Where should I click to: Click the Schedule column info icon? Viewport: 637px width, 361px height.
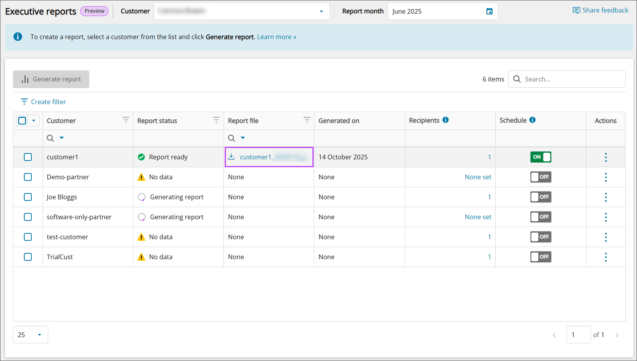[532, 120]
